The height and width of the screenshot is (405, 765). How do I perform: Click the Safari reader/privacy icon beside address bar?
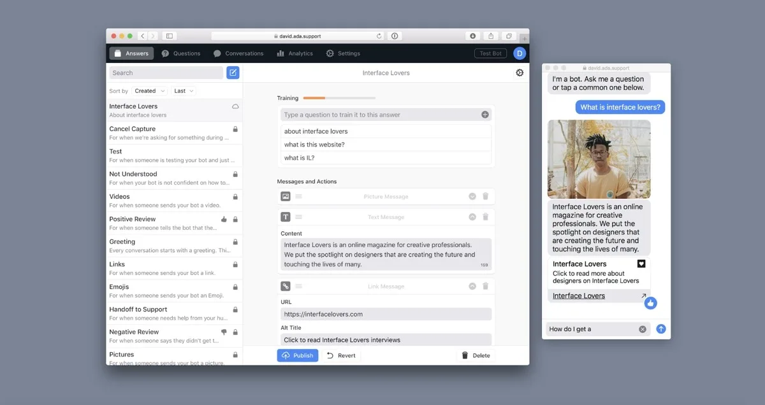tap(395, 36)
